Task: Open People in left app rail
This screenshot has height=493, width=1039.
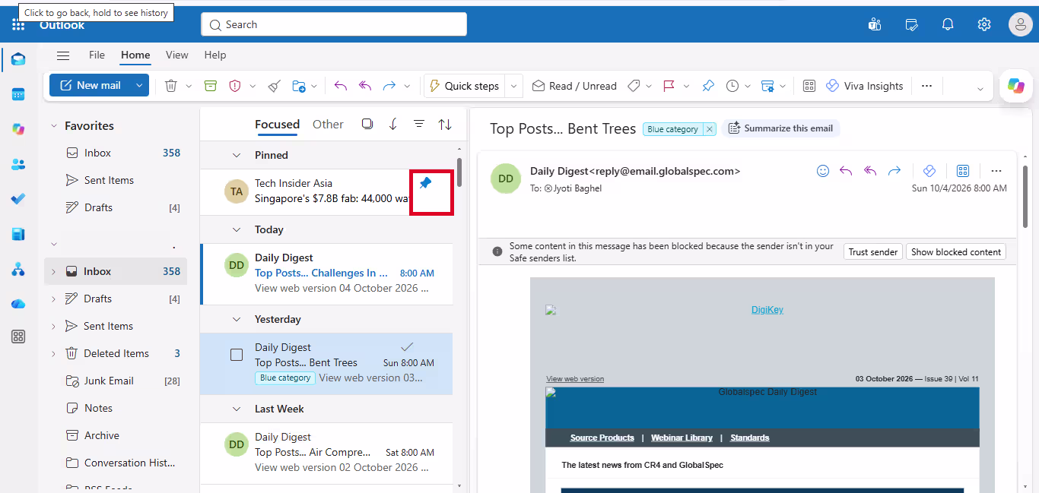Action: pyautogui.click(x=18, y=164)
